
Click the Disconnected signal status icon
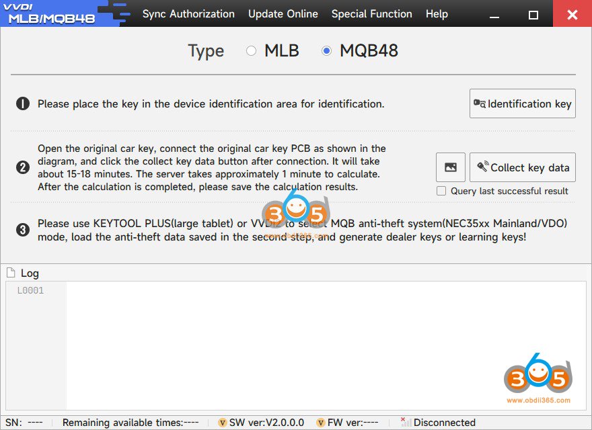click(x=406, y=422)
